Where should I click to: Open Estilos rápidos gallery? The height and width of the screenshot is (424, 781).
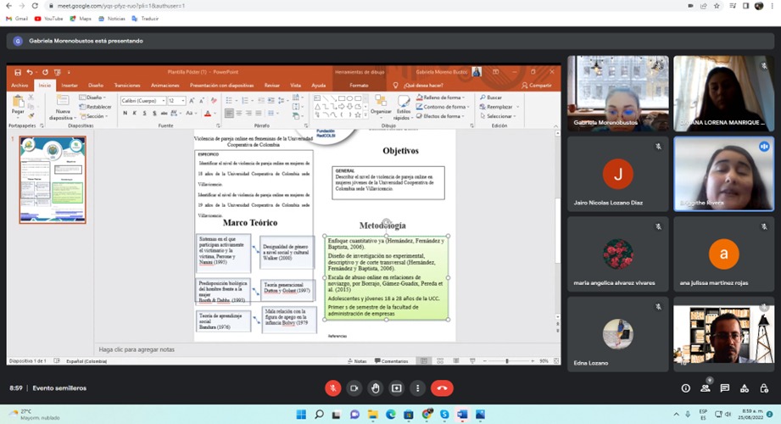[x=401, y=108]
